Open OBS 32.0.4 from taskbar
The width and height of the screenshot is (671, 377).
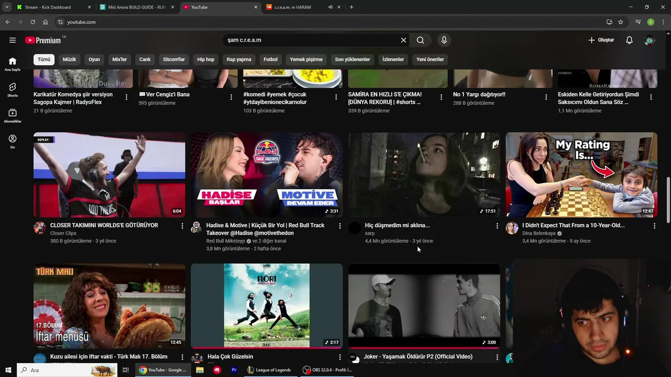pos(327,370)
